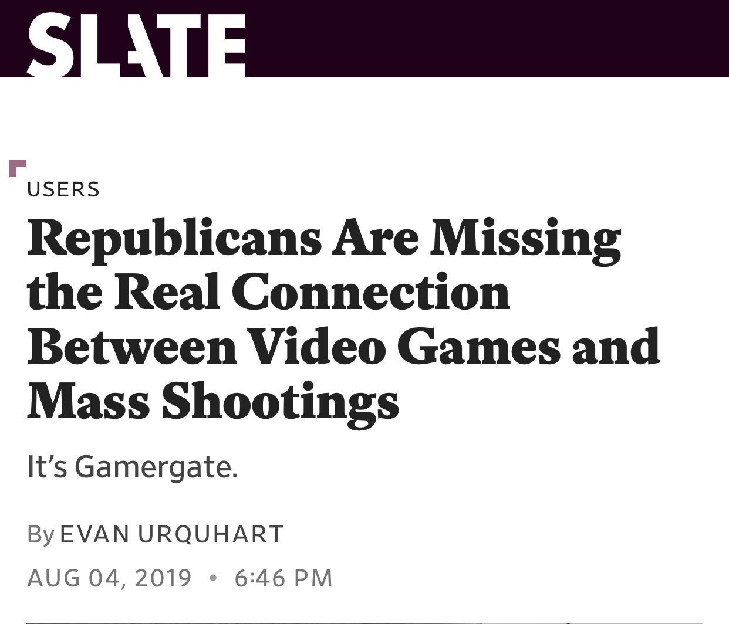Click the AUG 04, 2019 publish date
729x624 pixels.
pyautogui.click(x=109, y=578)
